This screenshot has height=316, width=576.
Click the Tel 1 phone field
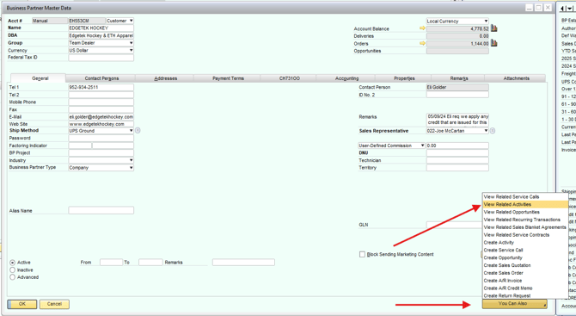pyautogui.click(x=101, y=88)
